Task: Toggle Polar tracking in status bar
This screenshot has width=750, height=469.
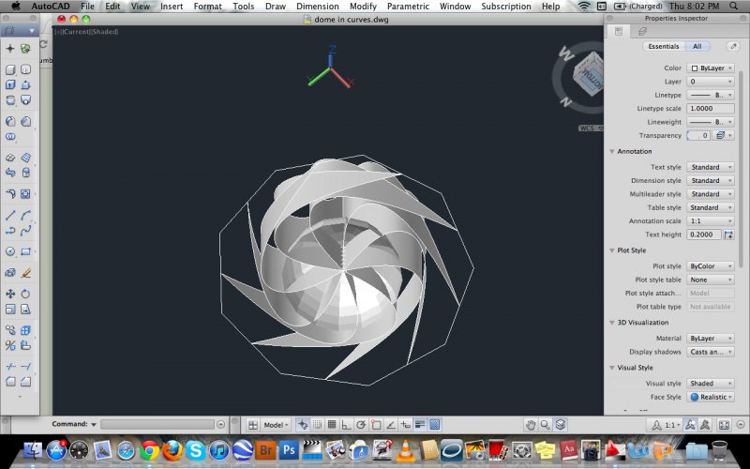Action: tap(361, 424)
